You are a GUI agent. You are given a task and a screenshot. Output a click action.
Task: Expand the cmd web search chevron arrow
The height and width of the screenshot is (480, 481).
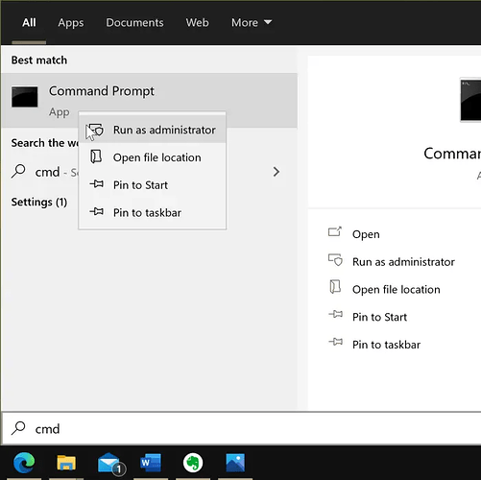[277, 172]
